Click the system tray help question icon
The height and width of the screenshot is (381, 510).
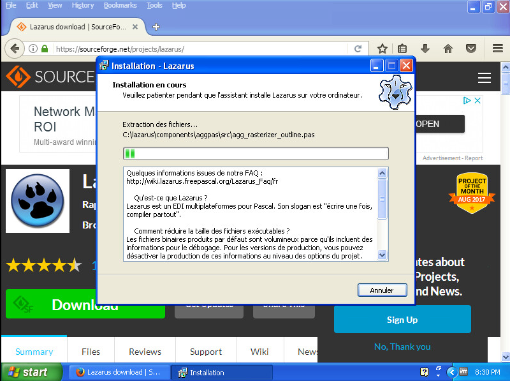424,372
